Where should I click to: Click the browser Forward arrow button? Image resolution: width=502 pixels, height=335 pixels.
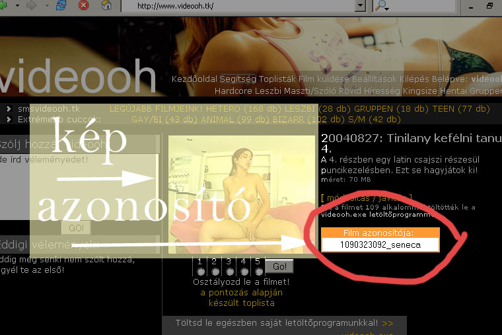(32, 6)
